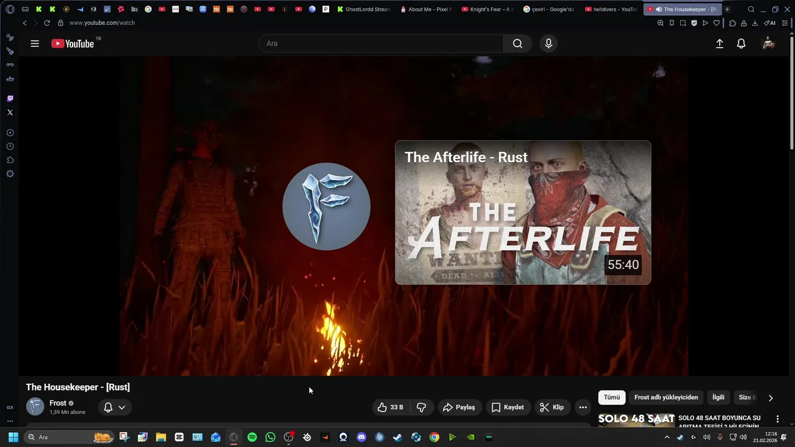Screen dimensions: 795x447
Task: Select the Frost adlı yükleyiciden chip
Action: pos(666,397)
